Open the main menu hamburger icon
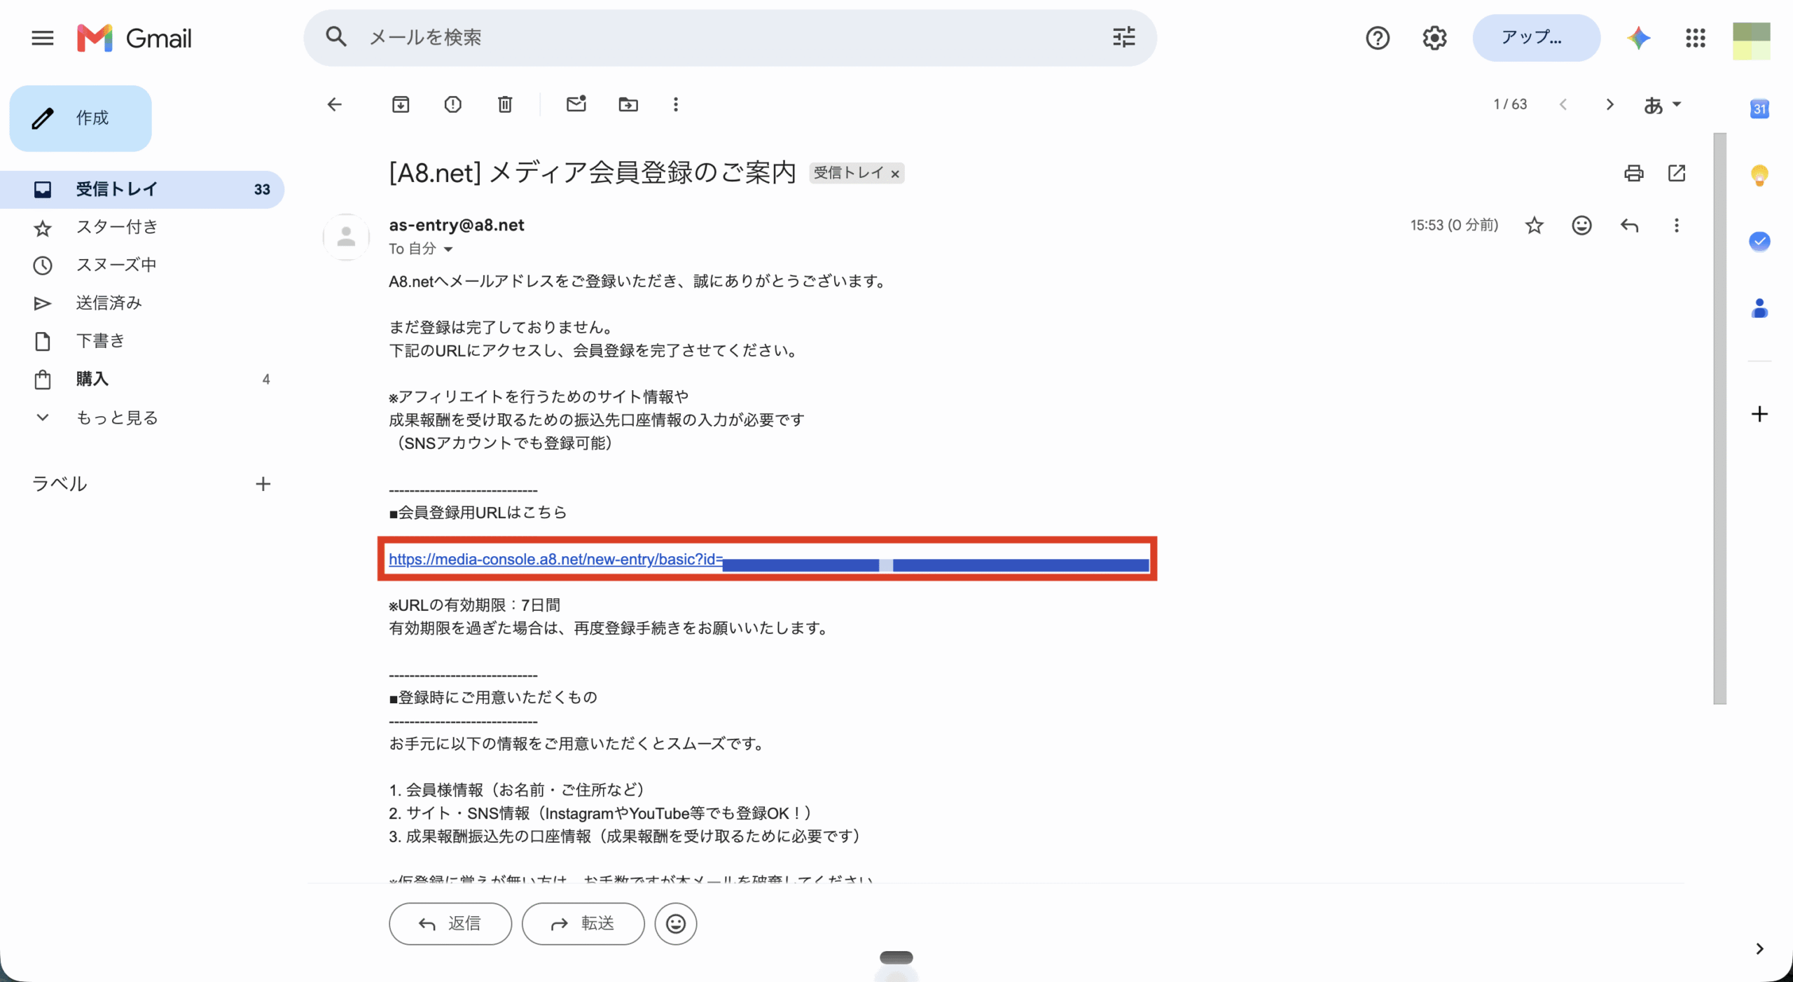The width and height of the screenshot is (1793, 982). pos(43,38)
